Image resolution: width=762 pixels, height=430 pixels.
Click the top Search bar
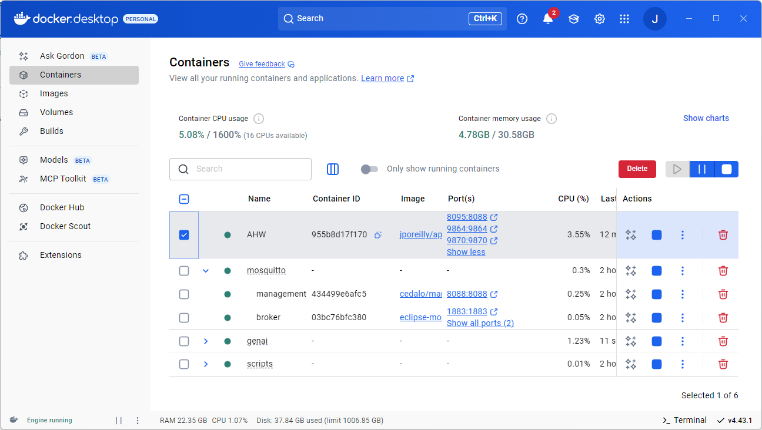pos(392,19)
